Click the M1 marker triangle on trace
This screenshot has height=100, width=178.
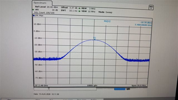[x=95, y=39]
